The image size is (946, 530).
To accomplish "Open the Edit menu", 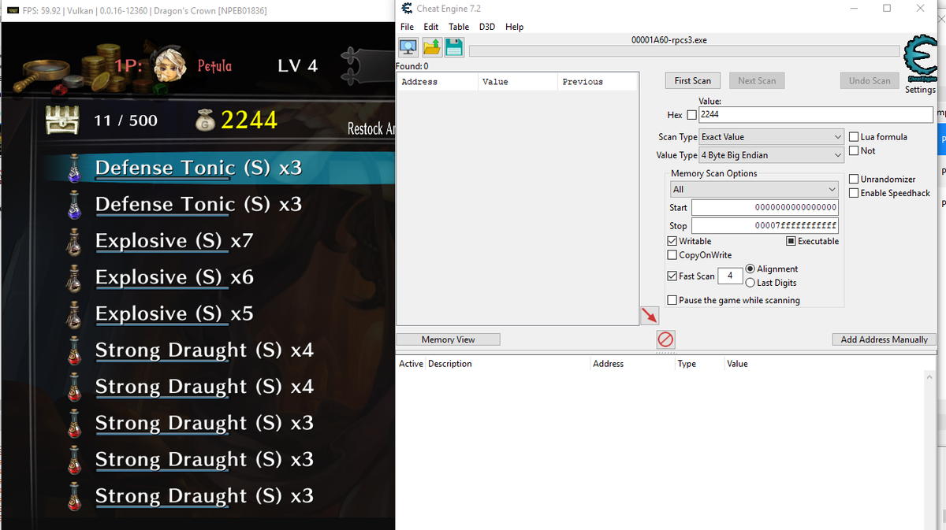I will 430,27.
